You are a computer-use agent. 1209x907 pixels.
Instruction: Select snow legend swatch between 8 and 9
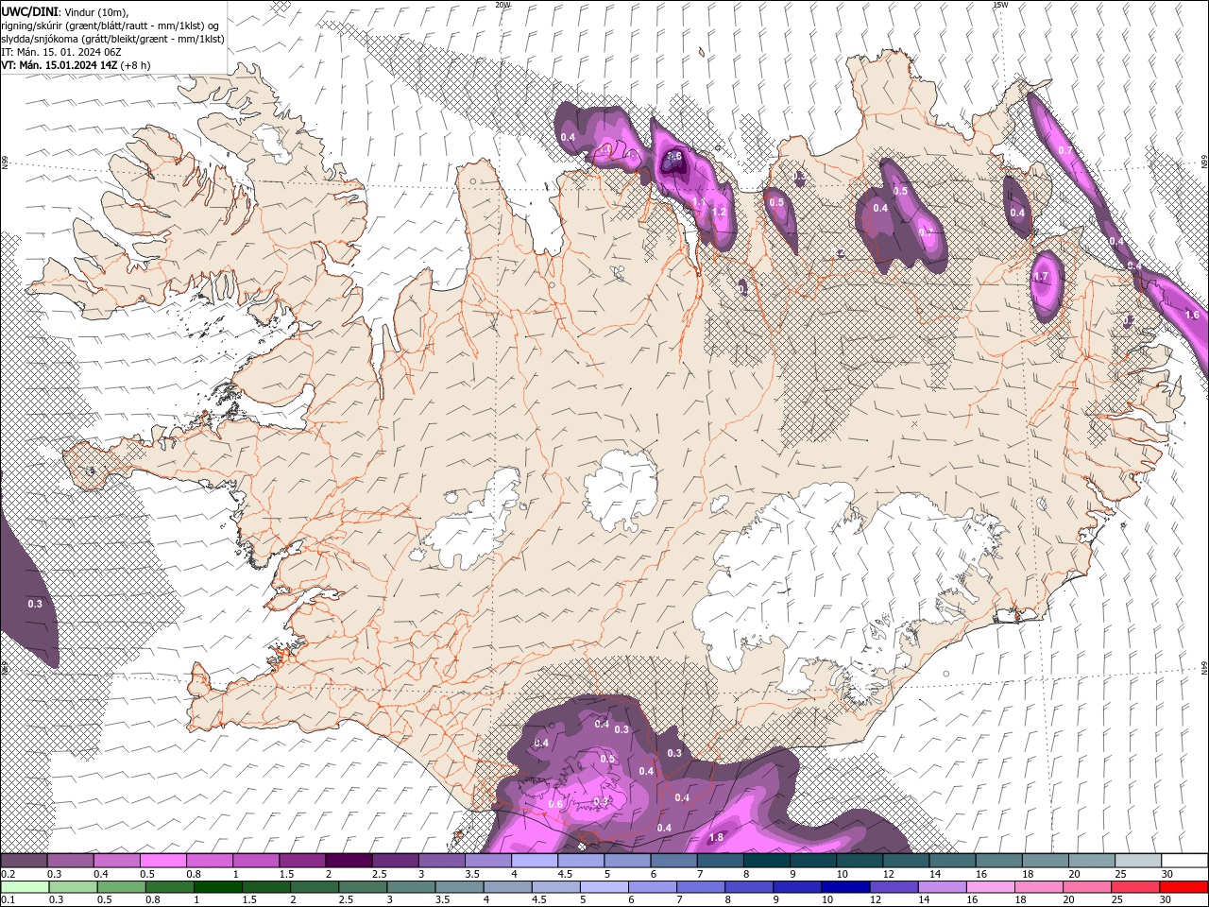point(767,861)
